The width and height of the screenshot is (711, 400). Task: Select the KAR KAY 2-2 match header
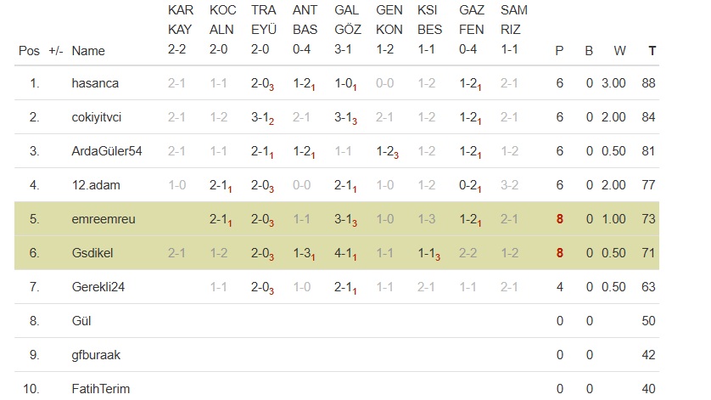click(x=181, y=31)
